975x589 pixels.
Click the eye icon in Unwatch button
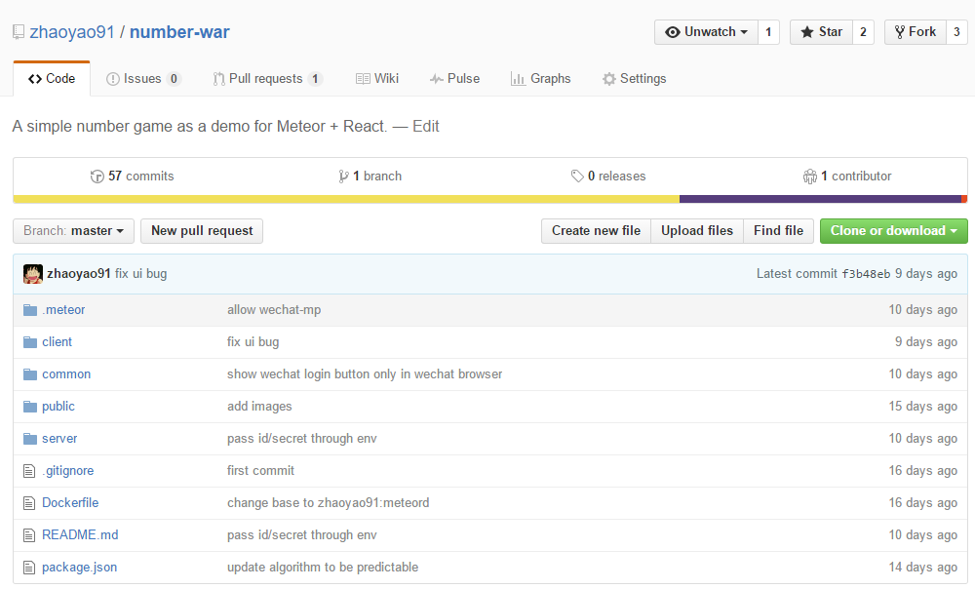pos(672,32)
